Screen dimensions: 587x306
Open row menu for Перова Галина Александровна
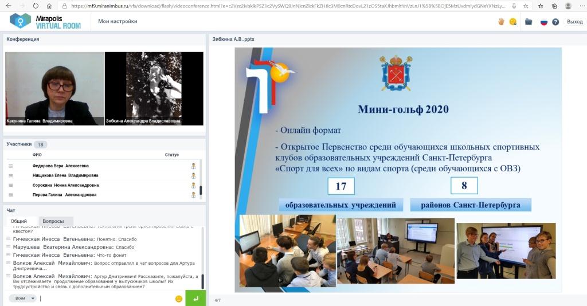tap(10, 195)
